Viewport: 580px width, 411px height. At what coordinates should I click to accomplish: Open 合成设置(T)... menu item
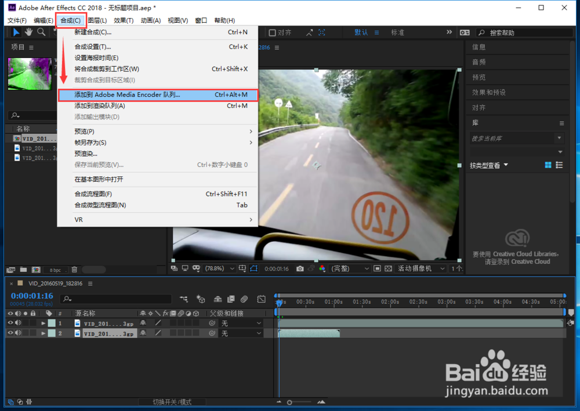click(158, 46)
